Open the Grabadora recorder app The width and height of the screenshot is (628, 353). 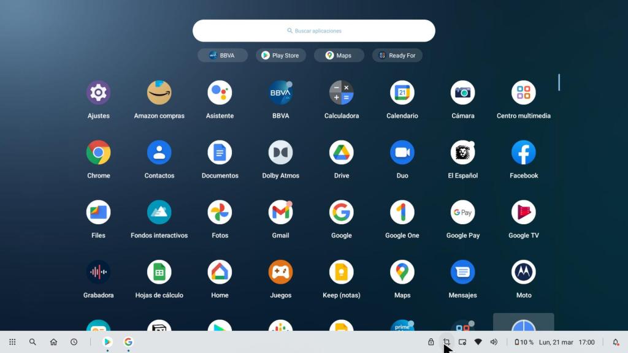(x=98, y=272)
